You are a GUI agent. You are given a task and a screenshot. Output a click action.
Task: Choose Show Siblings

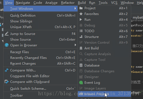click(x=40, y=21)
